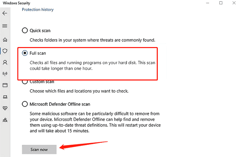238x157 pixels.
Task: Open Account protection person icon
Action: click(5, 62)
